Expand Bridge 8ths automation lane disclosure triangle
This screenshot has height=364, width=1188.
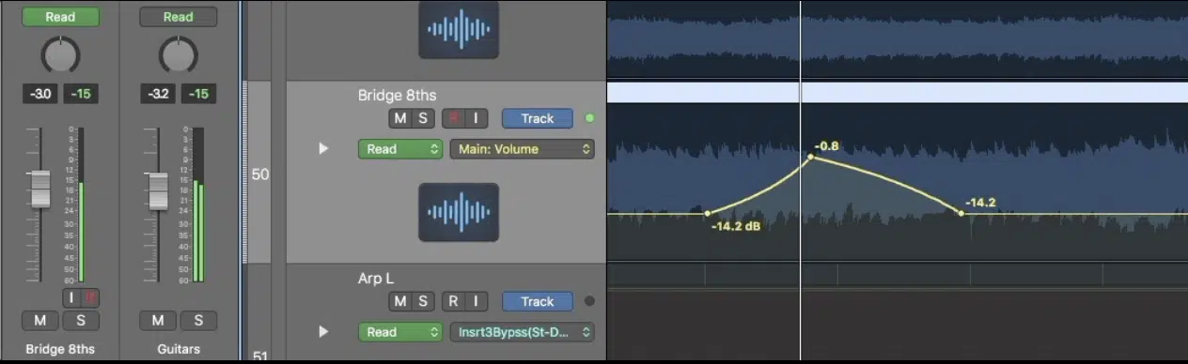point(324,148)
